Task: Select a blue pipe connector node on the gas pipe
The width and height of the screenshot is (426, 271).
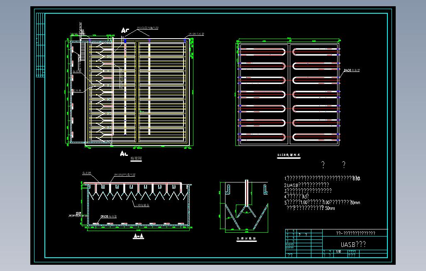Action: click(x=149, y=40)
